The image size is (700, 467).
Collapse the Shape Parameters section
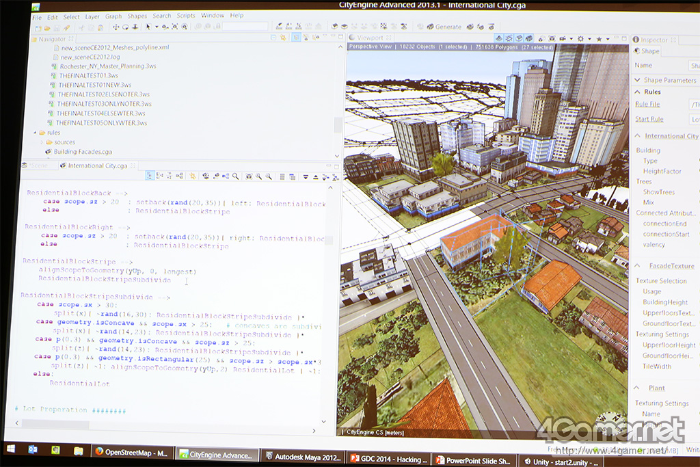[x=637, y=80]
